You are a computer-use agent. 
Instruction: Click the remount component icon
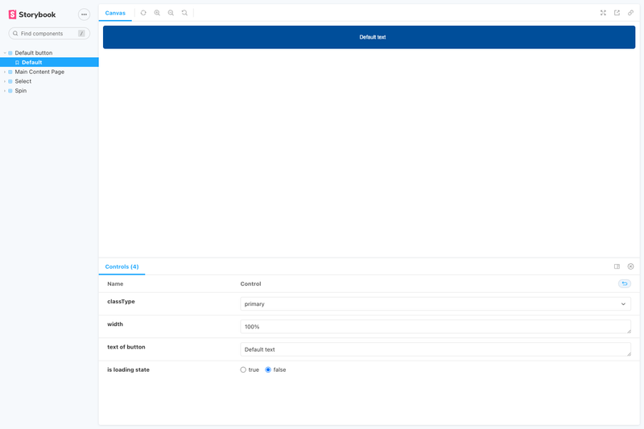coord(143,13)
